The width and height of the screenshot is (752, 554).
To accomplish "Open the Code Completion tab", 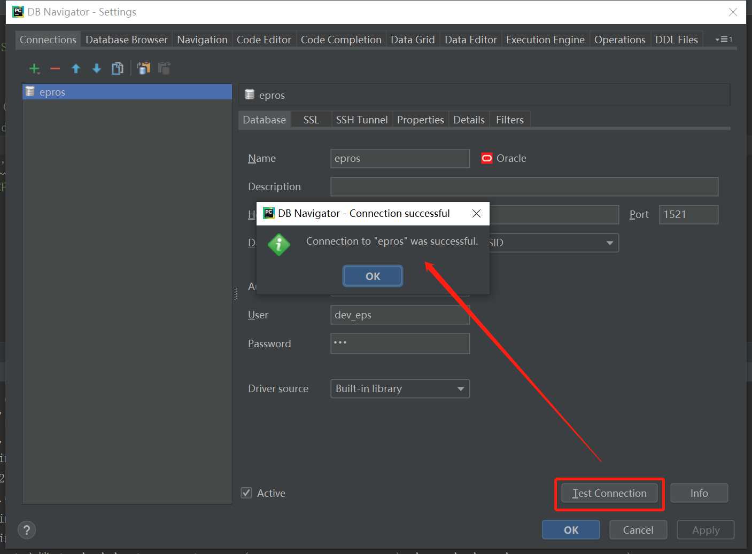I will pos(341,40).
